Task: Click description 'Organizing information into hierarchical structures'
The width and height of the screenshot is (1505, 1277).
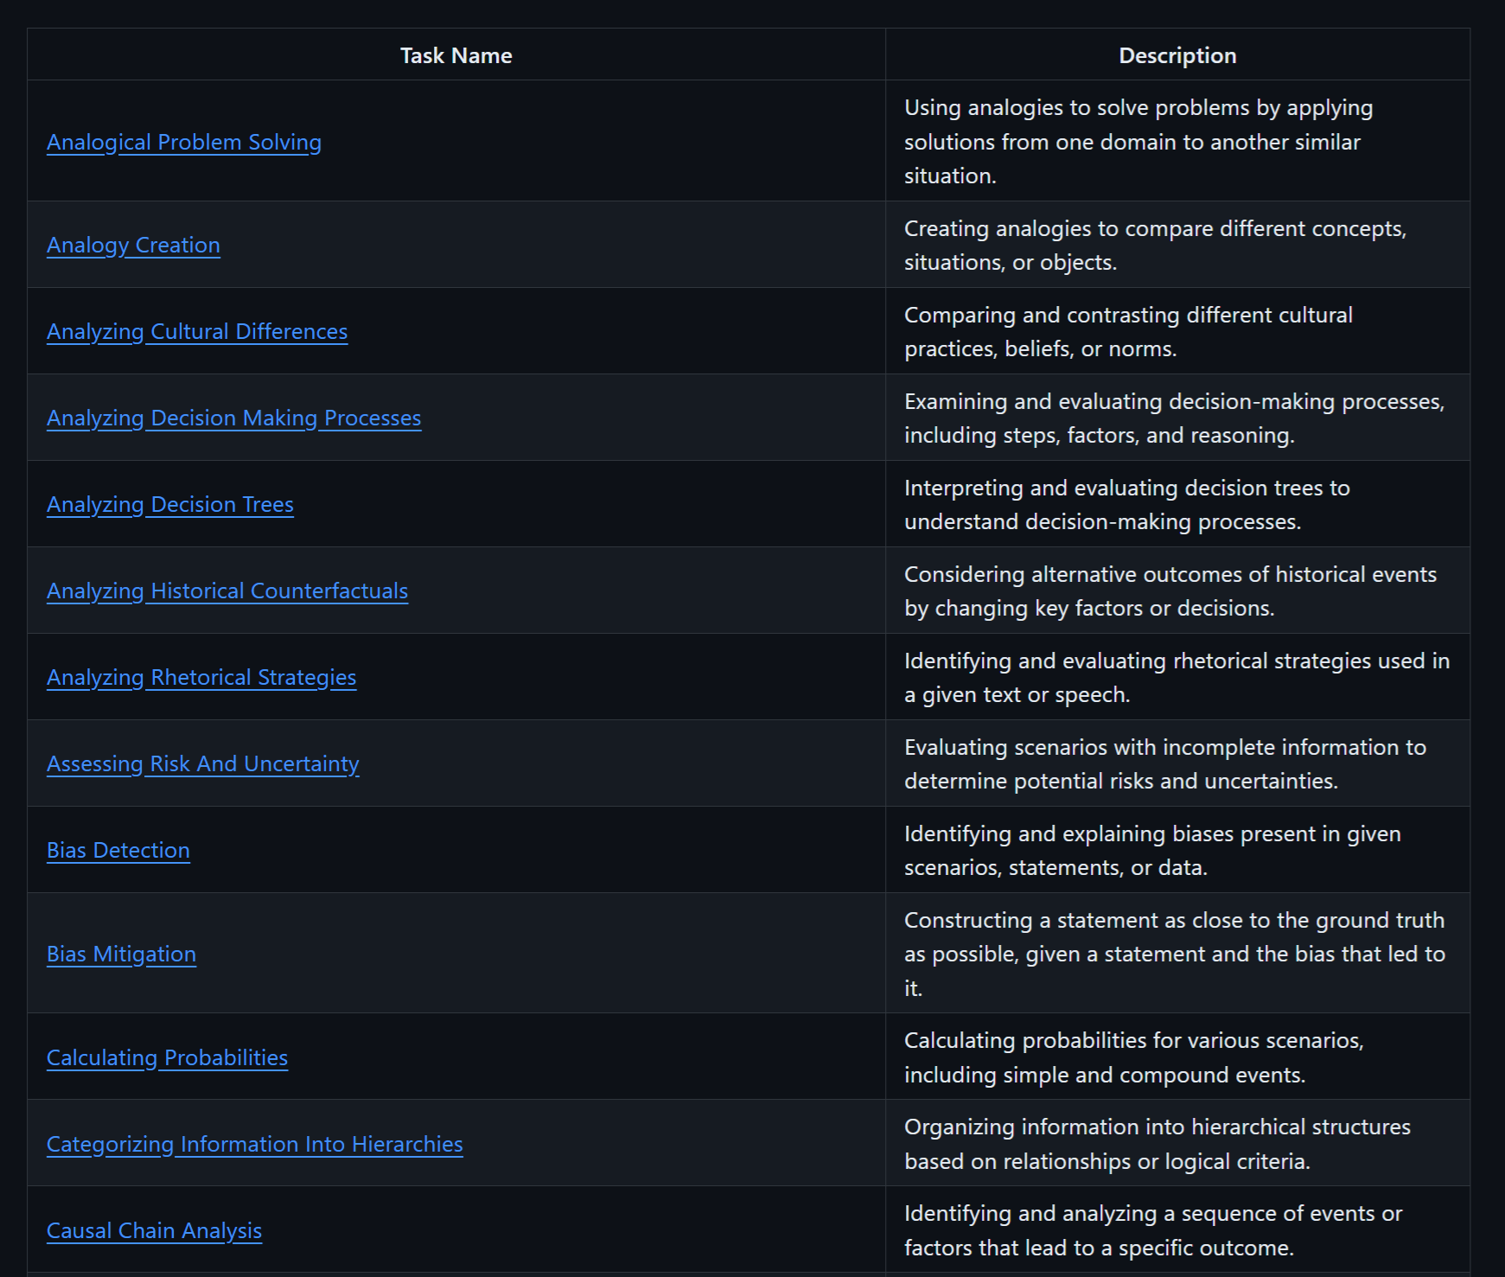Action: [x=1157, y=1145]
